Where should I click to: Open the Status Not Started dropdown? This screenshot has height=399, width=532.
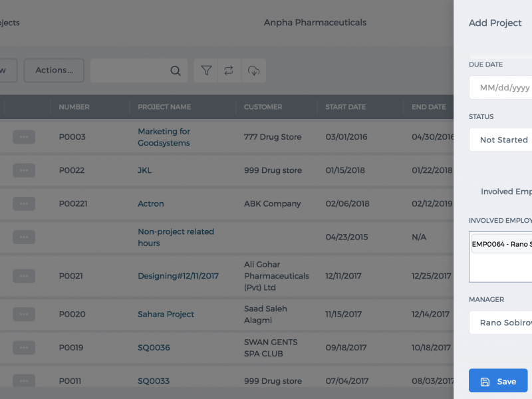(x=501, y=140)
